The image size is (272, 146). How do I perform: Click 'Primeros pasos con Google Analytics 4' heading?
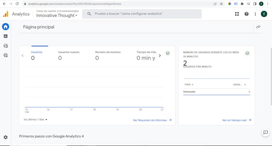coord(51,136)
